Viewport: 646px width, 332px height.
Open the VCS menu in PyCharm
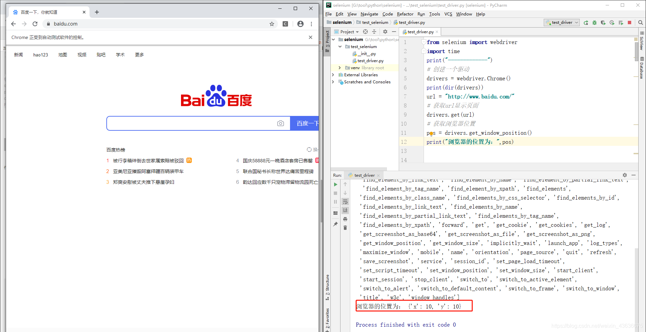pos(448,14)
